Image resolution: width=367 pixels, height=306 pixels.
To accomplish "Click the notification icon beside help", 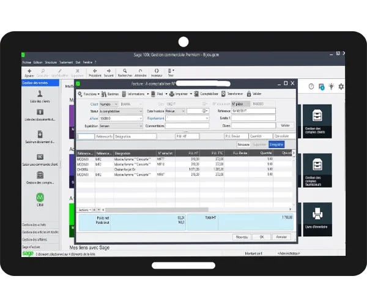I will 321,87.
